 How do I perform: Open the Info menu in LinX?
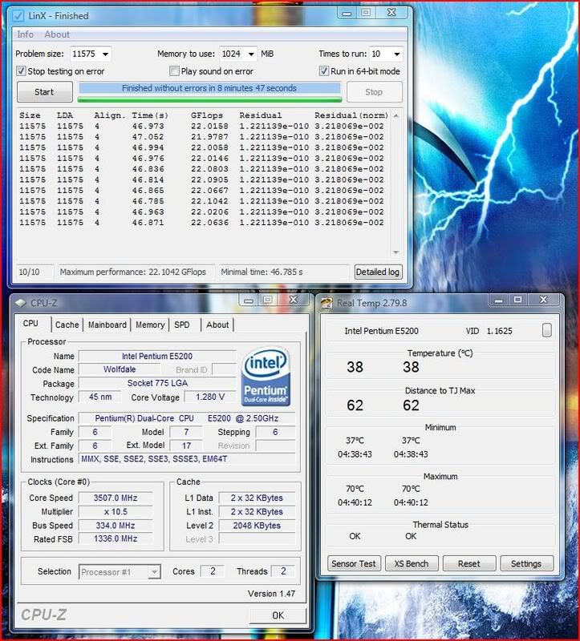point(26,34)
